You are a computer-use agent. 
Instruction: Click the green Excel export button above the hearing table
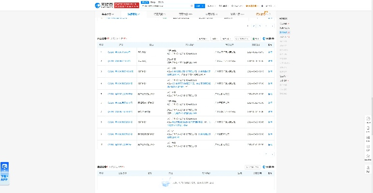point(256,39)
